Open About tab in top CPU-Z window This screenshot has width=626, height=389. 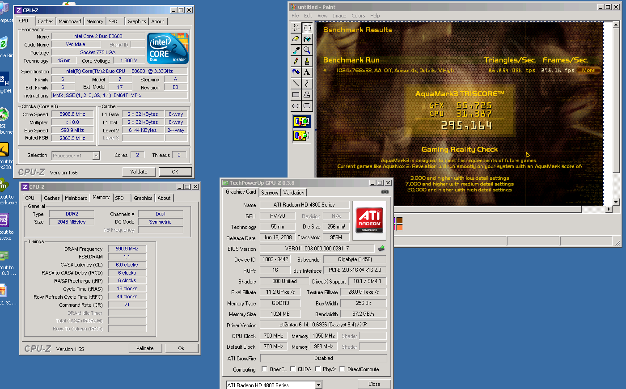point(158,21)
